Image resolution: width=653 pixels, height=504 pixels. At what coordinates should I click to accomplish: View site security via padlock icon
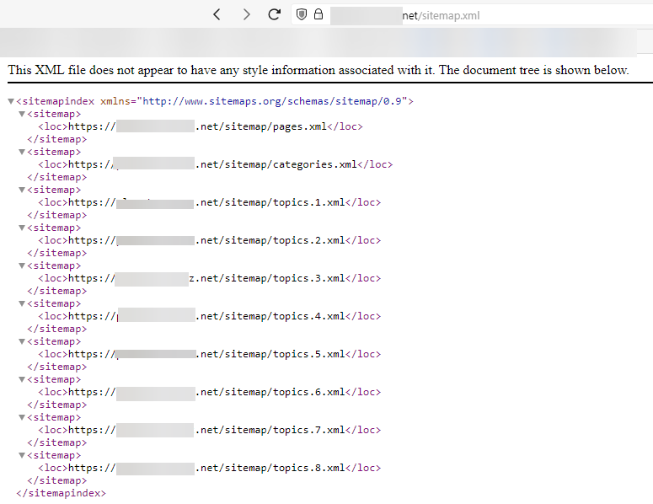point(318,14)
